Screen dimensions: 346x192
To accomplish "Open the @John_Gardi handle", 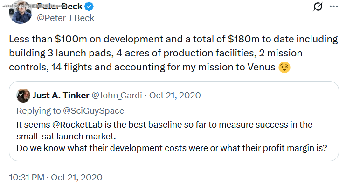I will click(117, 96).
